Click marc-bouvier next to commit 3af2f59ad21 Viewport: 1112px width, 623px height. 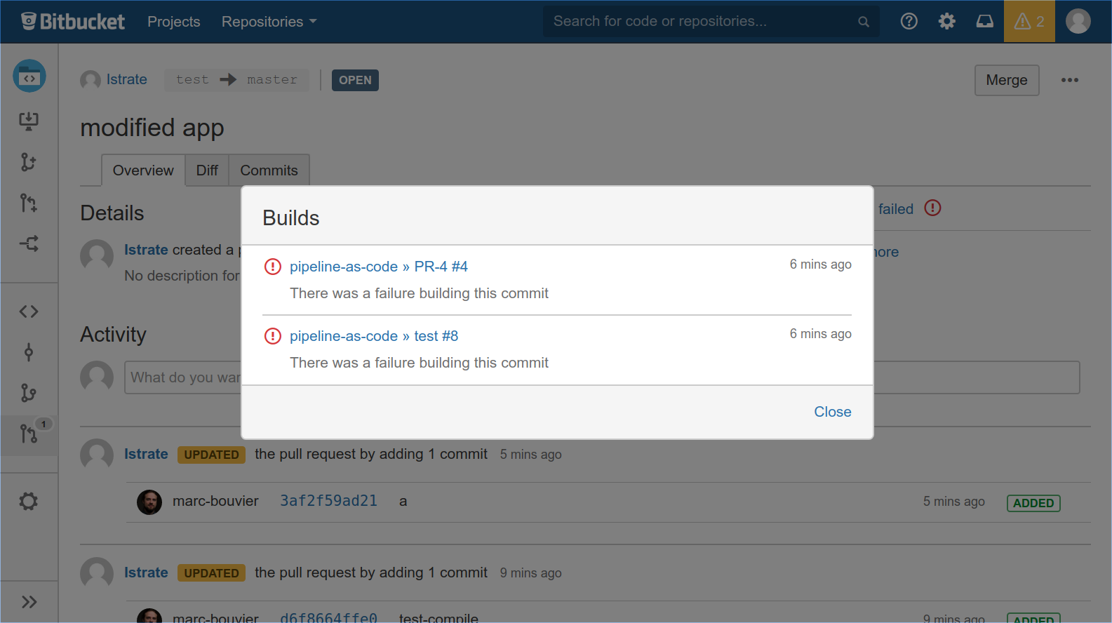click(215, 501)
